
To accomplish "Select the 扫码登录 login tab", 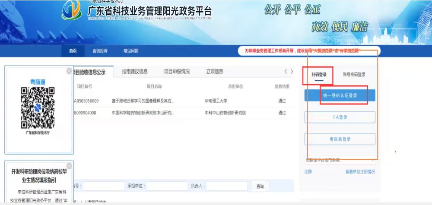I will [319, 75].
